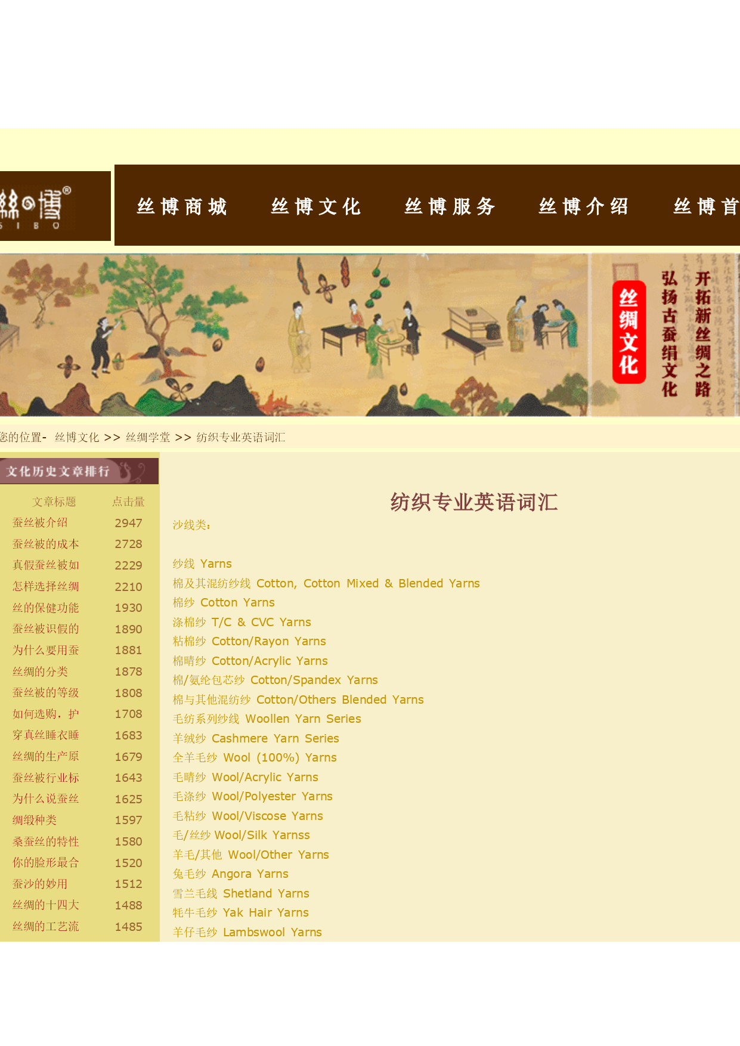Click the Wool/Other Yarns line

251,855
